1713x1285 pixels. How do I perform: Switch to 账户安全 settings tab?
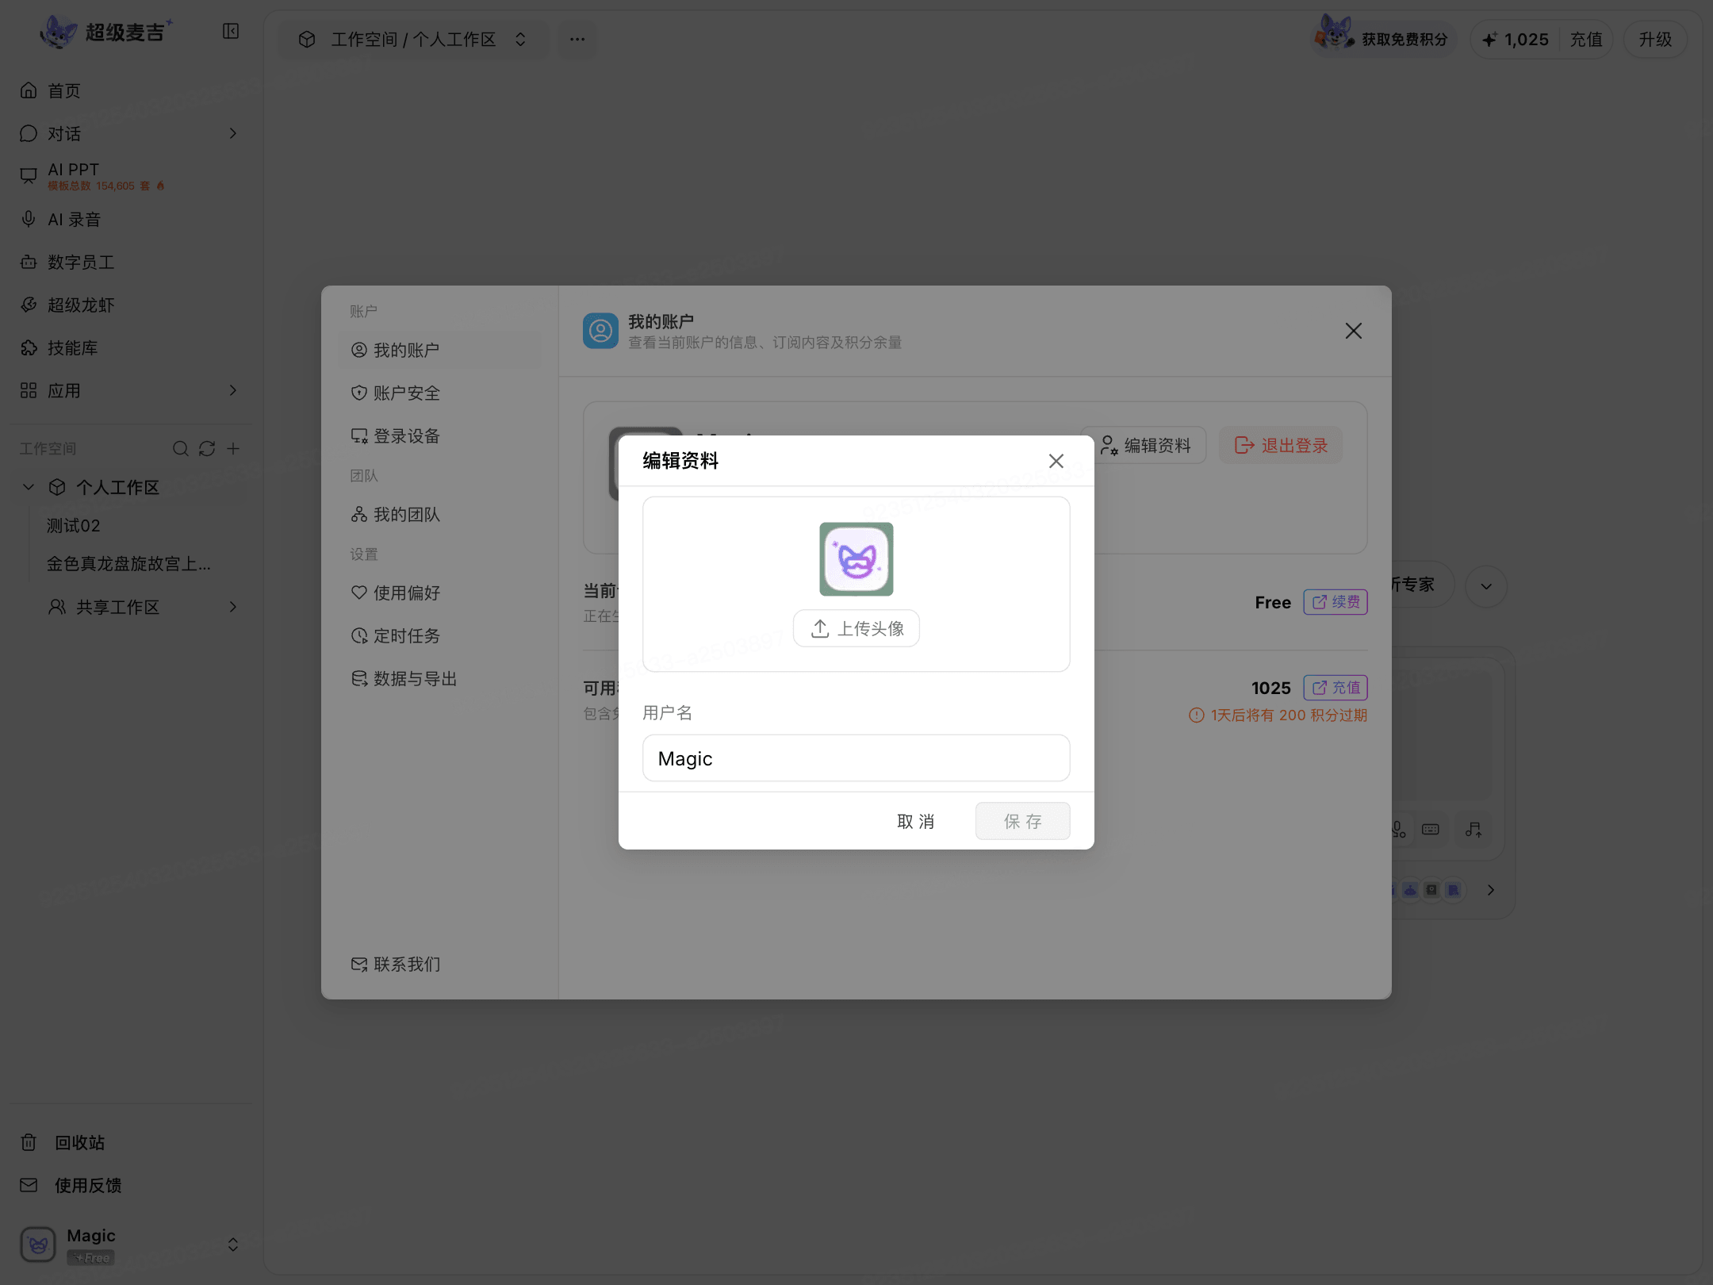point(440,393)
